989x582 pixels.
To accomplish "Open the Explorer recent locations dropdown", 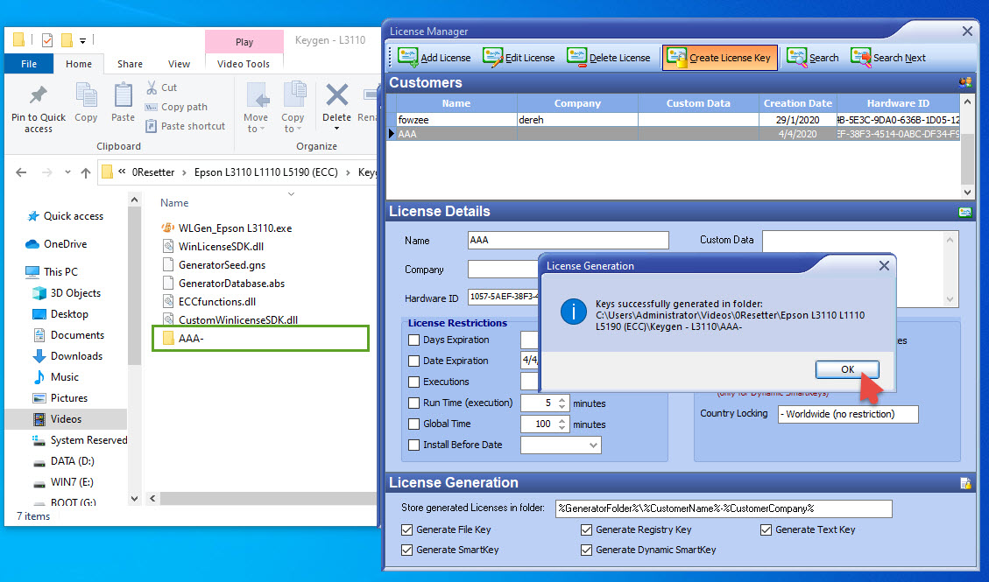I will click(x=67, y=172).
